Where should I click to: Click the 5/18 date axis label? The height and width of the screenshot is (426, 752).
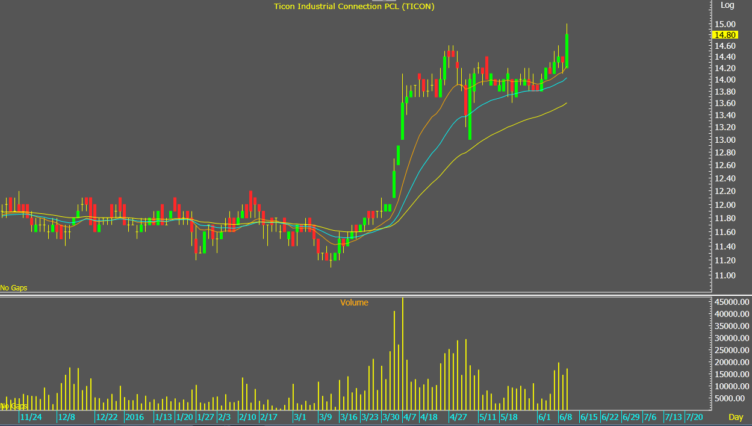pos(509,417)
